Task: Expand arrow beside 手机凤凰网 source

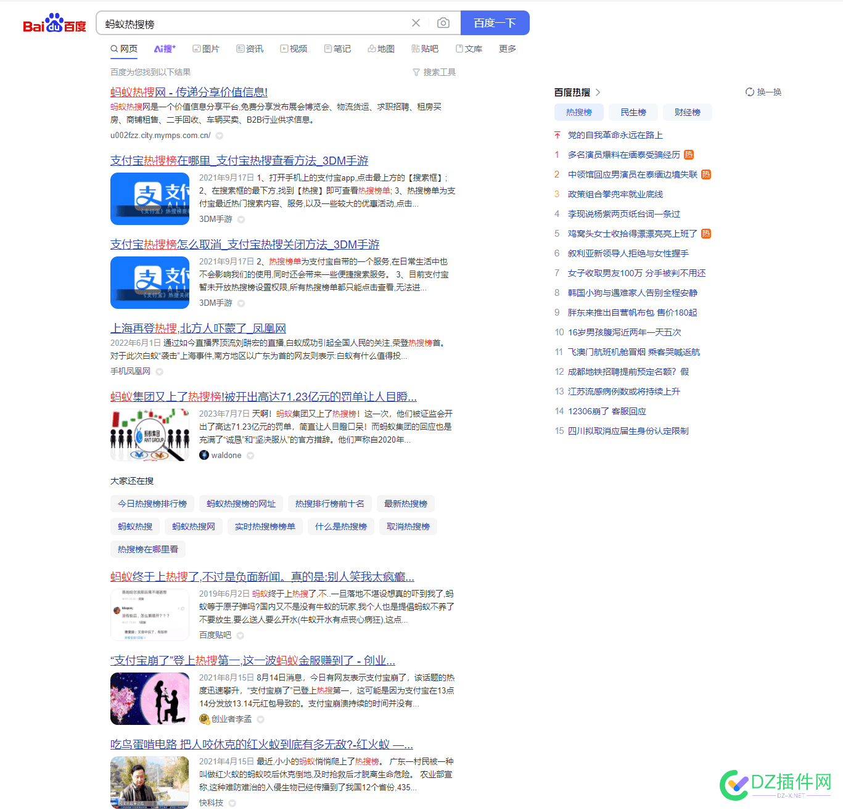Action: (x=159, y=372)
